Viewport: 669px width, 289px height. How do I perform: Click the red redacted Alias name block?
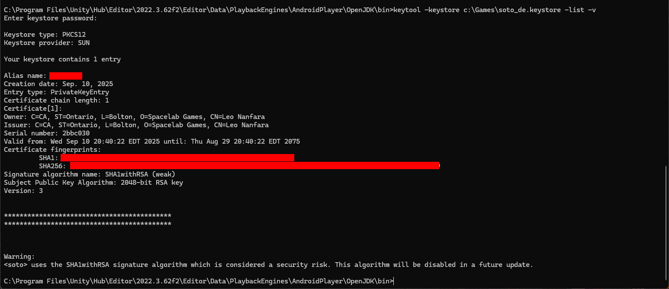[x=66, y=76]
